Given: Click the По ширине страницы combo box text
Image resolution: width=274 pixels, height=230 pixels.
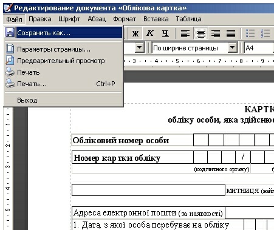Looking at the screenshot, I should (185, 48).
